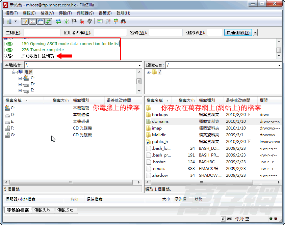This screenshot has width=285, height=225.
Task: Toggle the remote directory tree icon
Action: [x=41, y=22]
